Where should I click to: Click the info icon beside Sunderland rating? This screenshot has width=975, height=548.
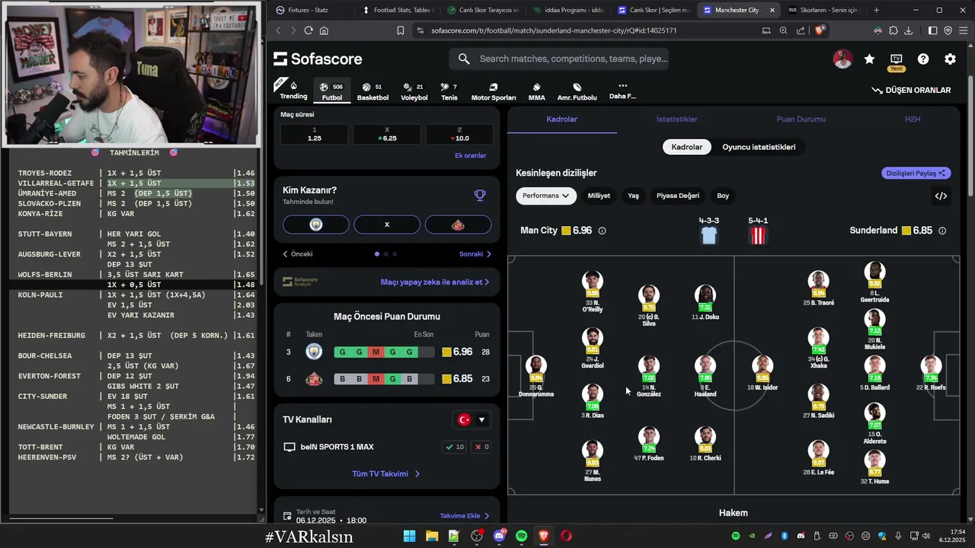942,231
